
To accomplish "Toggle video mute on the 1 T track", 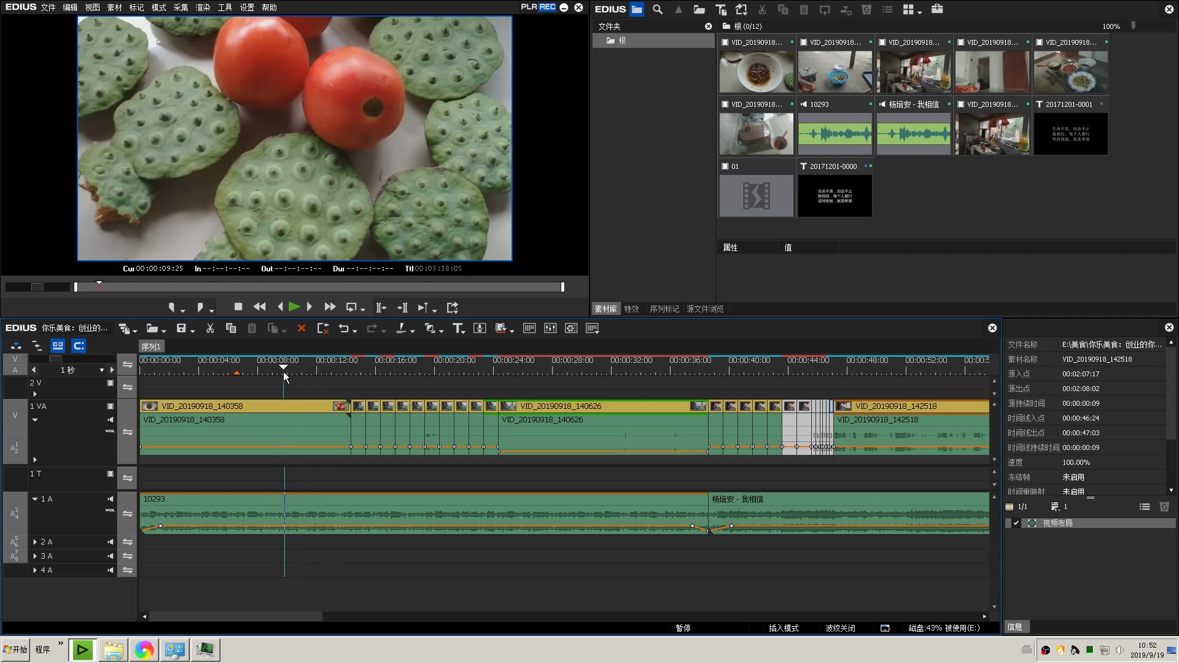I will pos(111,474).
